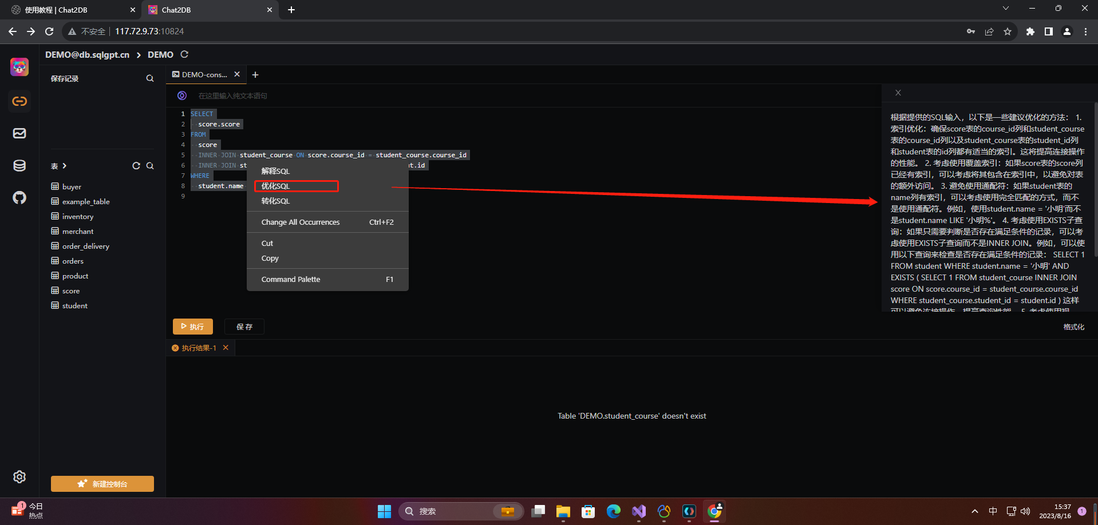The width and height of the screenshot is (1098, 525).
Task: Open the settings gear icon
Action: tap(19, 477)
